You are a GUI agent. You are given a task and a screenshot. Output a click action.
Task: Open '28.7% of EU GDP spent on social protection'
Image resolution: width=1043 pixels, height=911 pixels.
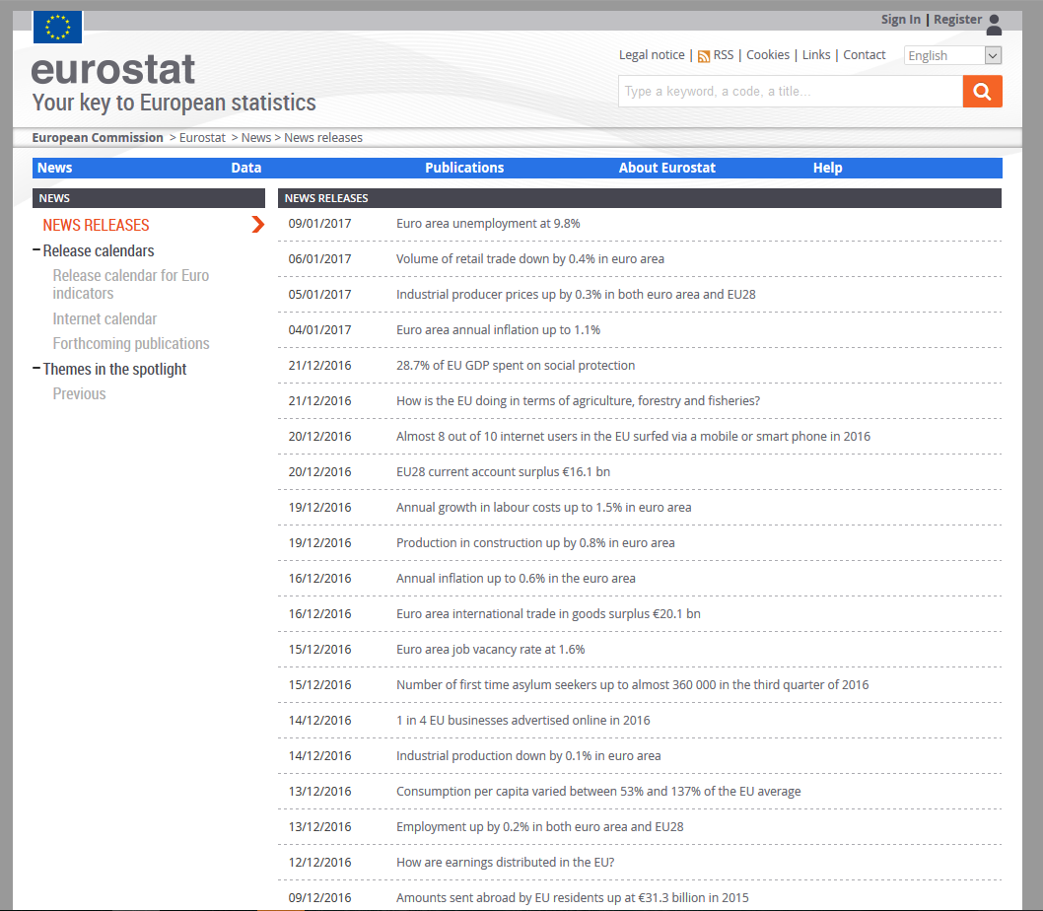click(x=516, y=366)
